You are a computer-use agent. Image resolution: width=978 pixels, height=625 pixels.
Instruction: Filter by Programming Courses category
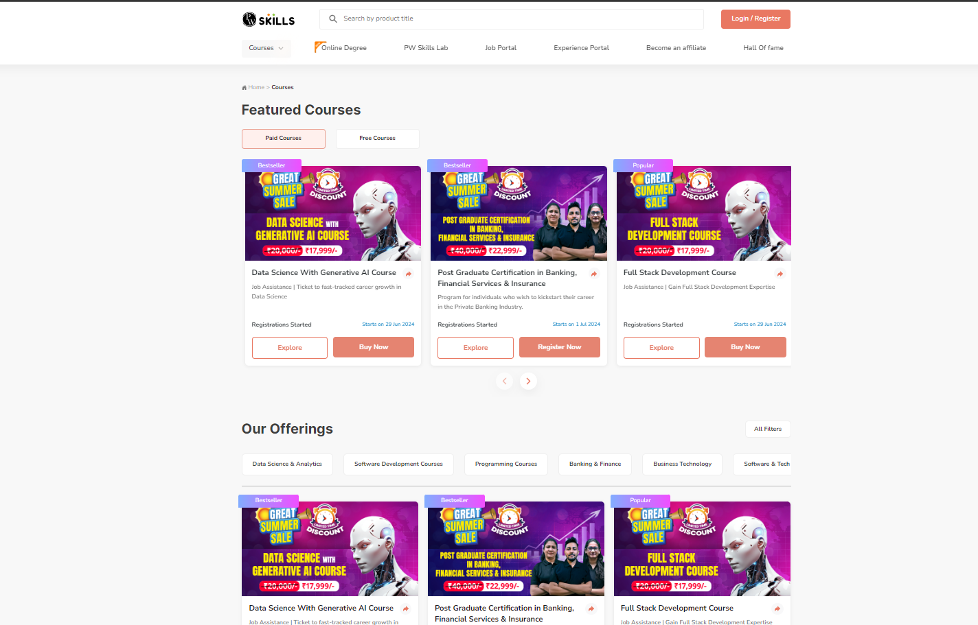click(x=506, y=464)
